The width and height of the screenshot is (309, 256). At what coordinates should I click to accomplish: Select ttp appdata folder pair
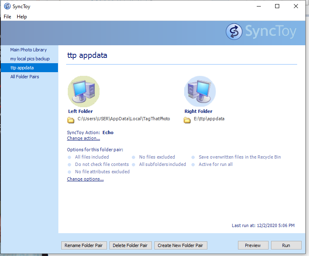(x=29, y=68)
